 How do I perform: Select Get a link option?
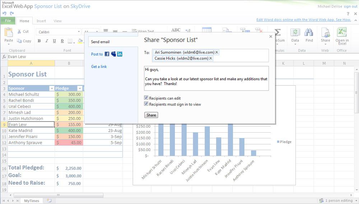[99, 67]
